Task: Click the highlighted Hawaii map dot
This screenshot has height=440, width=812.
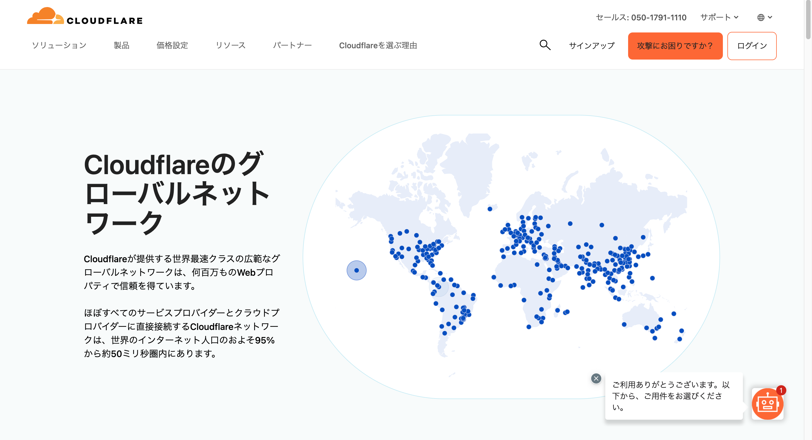Action: pos(357,270)
